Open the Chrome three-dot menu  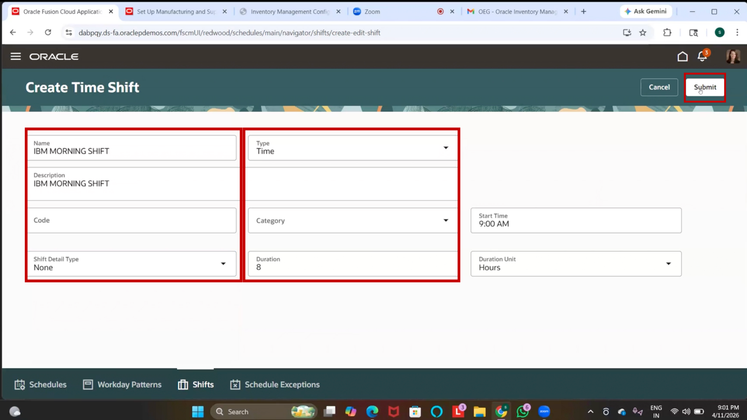coord(737,33)
